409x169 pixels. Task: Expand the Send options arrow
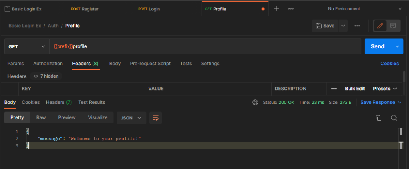coord(397,46)
